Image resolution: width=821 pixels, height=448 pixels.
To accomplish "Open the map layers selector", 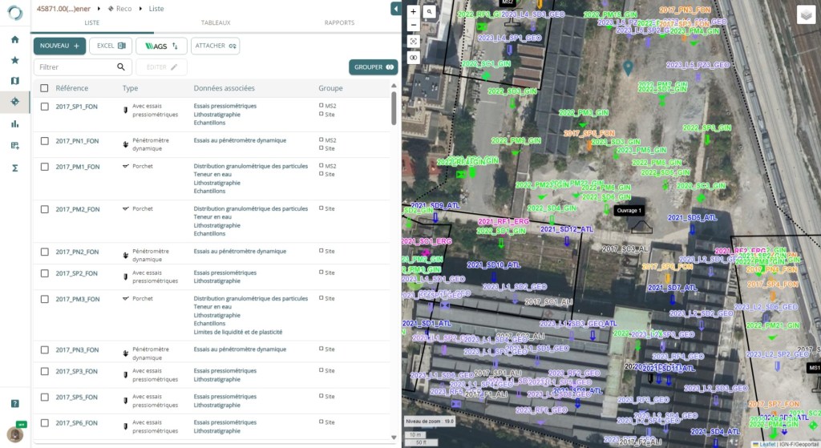I will pos(806,15).
